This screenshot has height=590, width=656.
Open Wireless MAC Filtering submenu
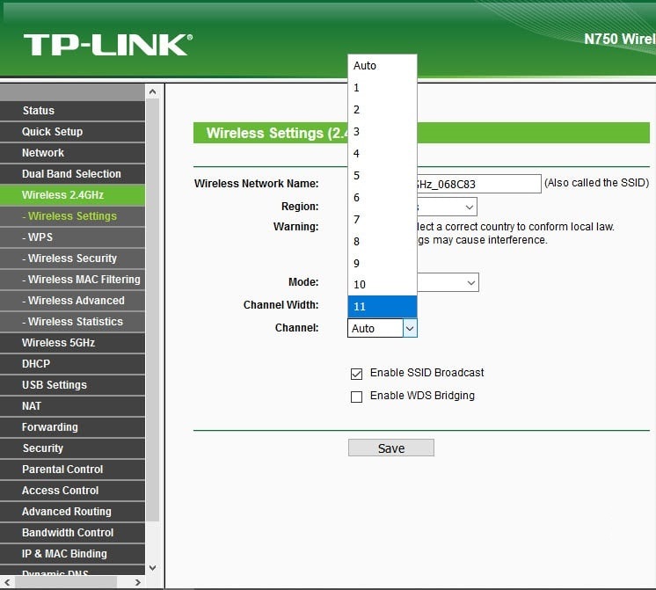click(x=72, y=279)
